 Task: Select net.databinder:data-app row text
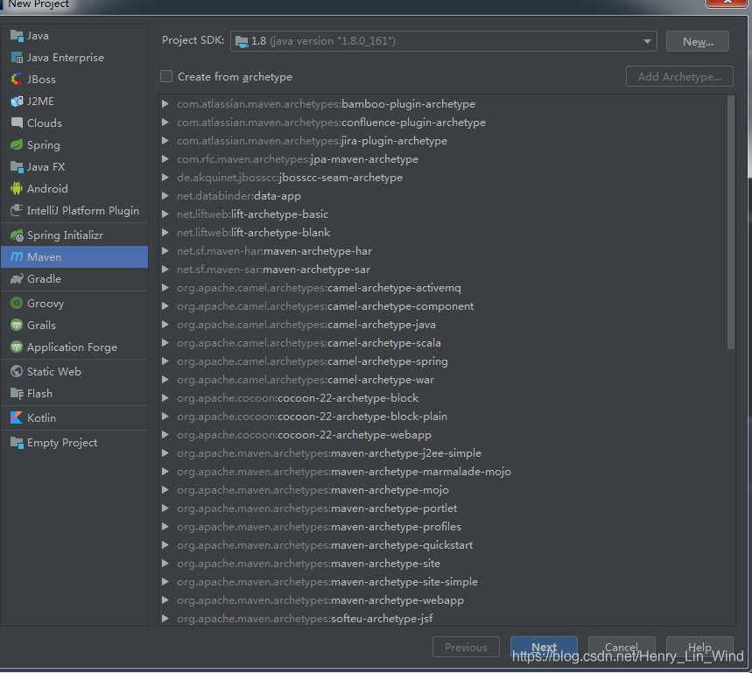point(239,196)
